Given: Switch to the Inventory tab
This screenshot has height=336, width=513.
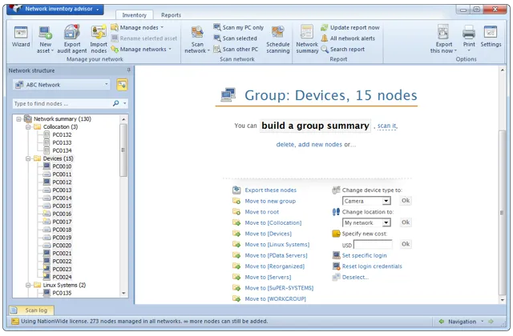Looking at the screenshot, I should [x=134, y=15].
